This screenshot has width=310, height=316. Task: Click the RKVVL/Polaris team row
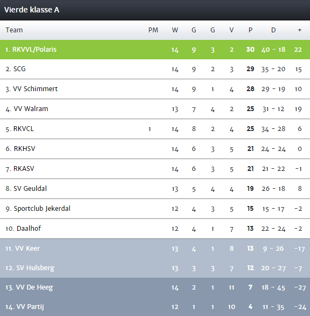155,50
